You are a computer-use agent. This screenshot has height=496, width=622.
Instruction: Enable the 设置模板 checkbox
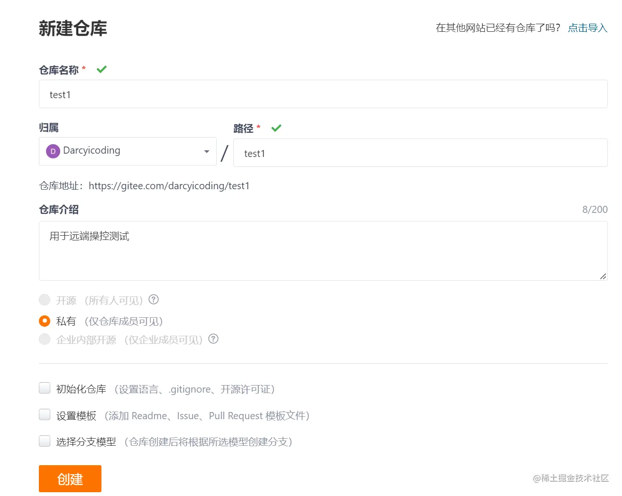click(x=45, y=415)
